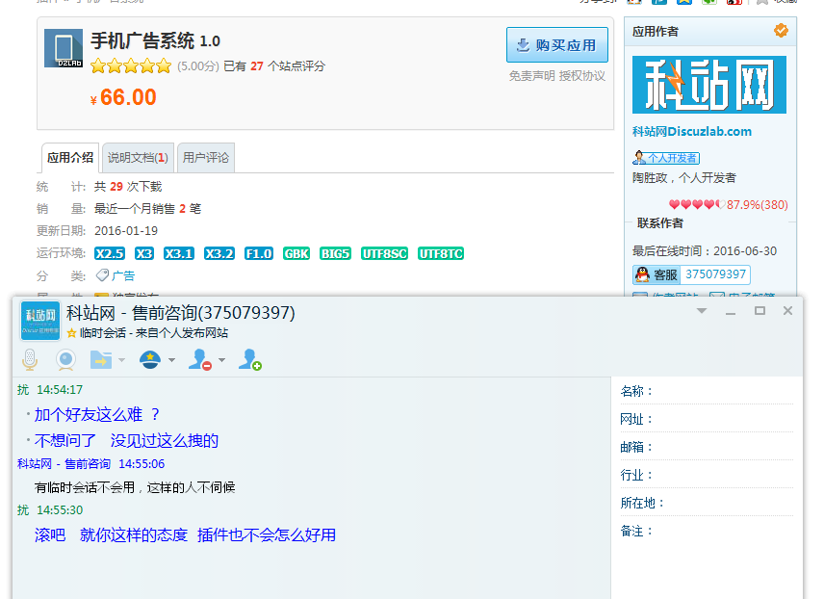This screenshot has width=824, height=599.
Task: Click timestamp 14:54:17
Action: coord(60,390)
